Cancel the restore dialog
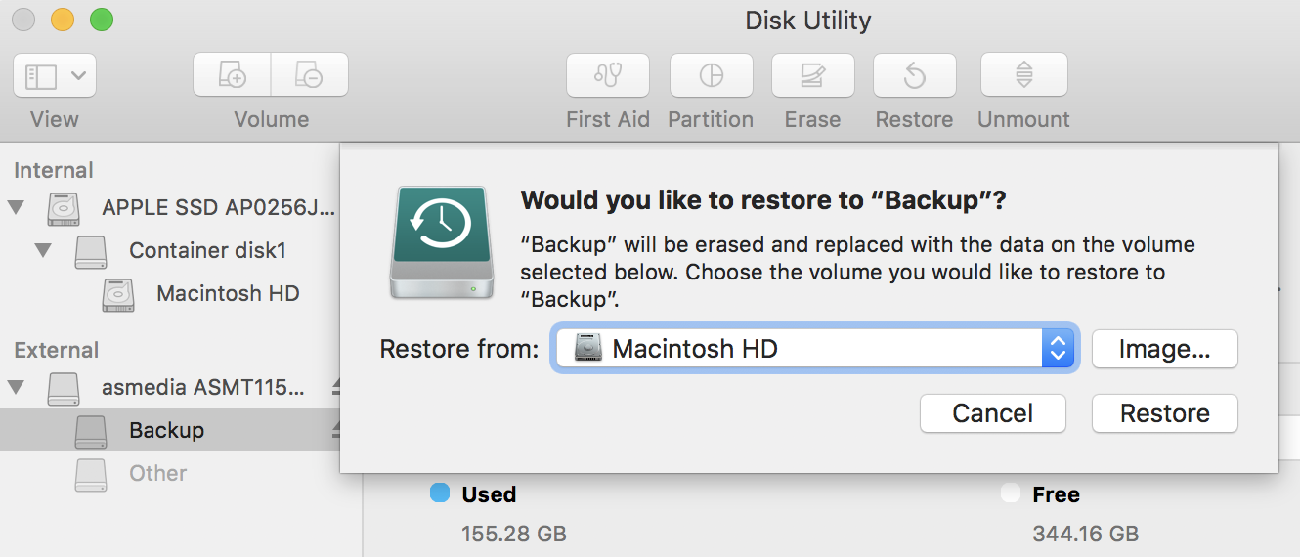 (993, 413)
